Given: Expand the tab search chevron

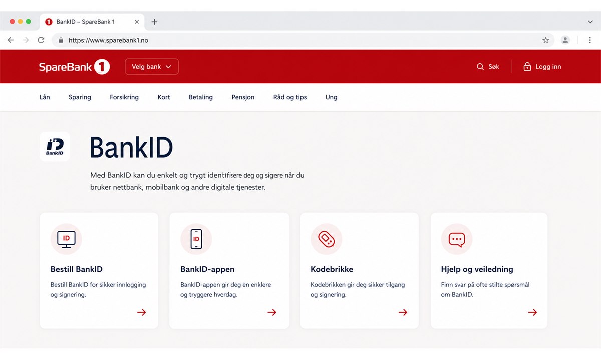Looking at the screenshot, I should (x=590, y=22).
